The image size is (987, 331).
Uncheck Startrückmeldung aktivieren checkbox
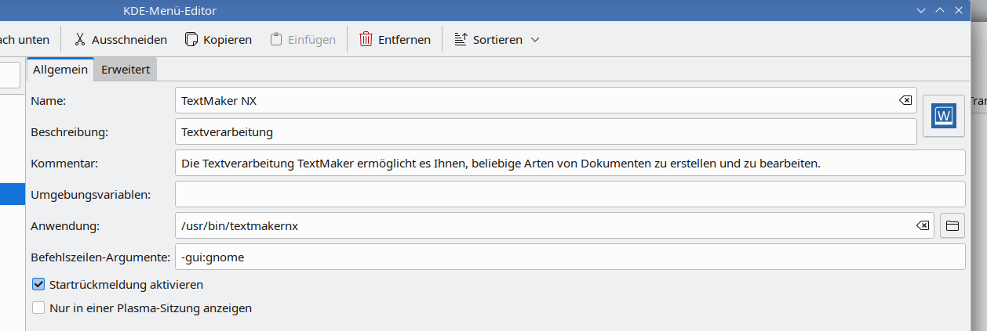[38, 285]
